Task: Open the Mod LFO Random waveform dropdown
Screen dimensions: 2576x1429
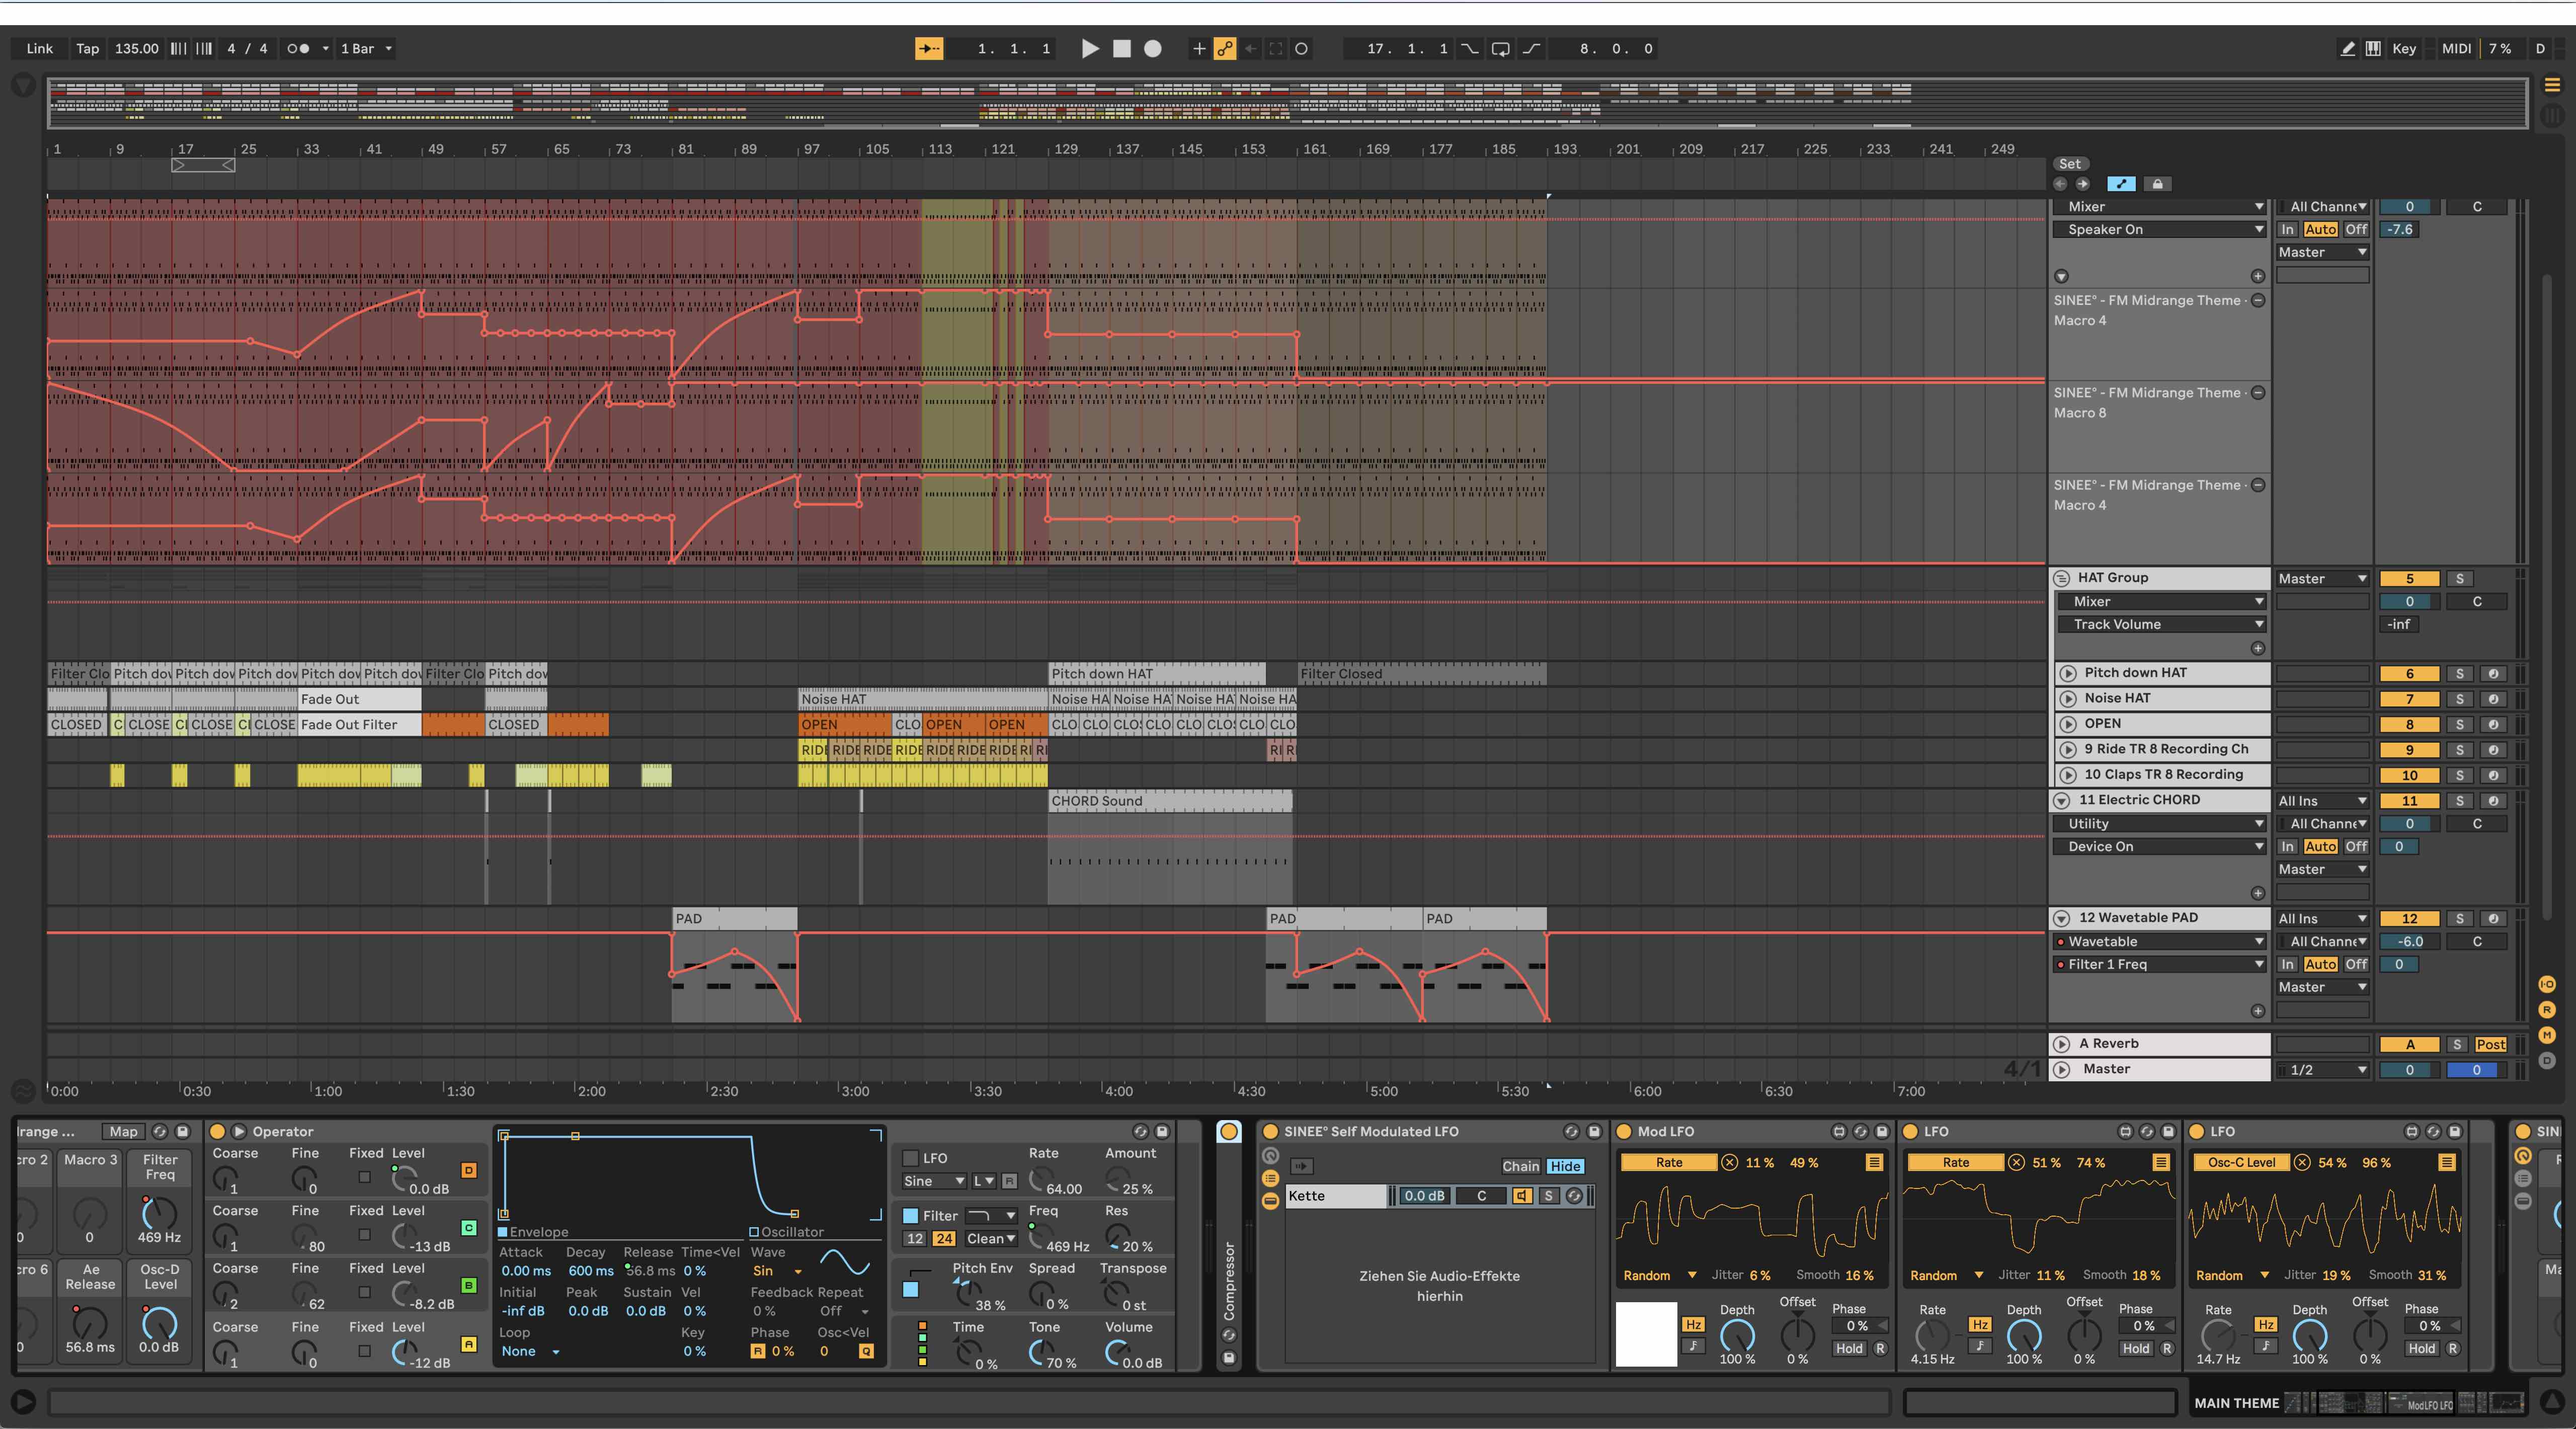Action: click(x=1659, y=1275)
